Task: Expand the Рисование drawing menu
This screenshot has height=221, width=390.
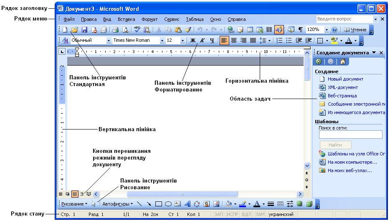Action: [x=74, y=204]
